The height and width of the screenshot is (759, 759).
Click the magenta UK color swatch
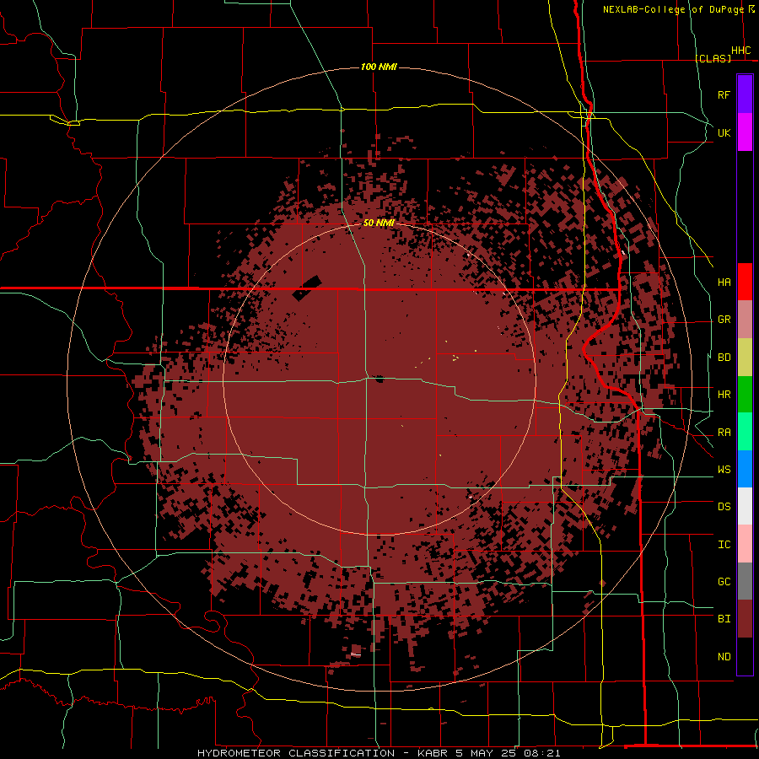(745, 132)
